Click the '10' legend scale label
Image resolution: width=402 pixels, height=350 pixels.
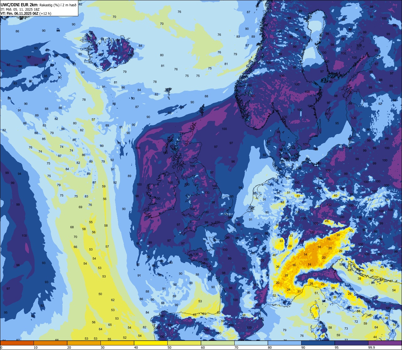coord(35,347)
